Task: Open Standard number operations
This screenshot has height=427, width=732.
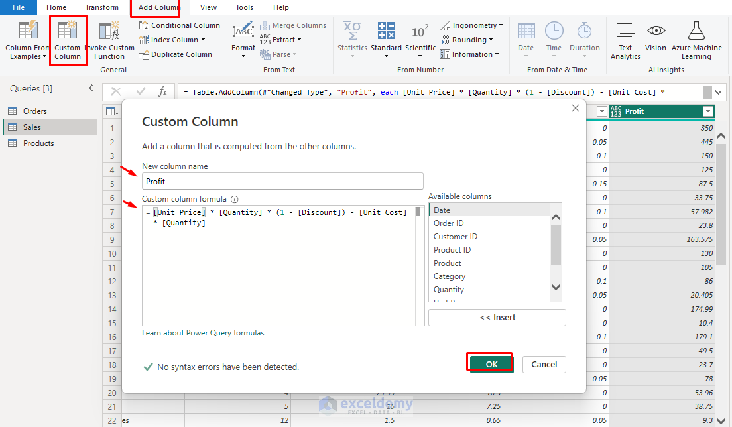Action: 386,40
